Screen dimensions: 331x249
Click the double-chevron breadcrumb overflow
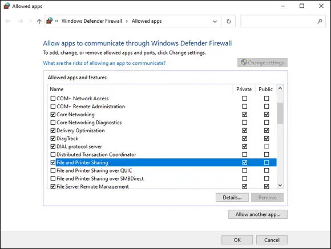(56, 21)
